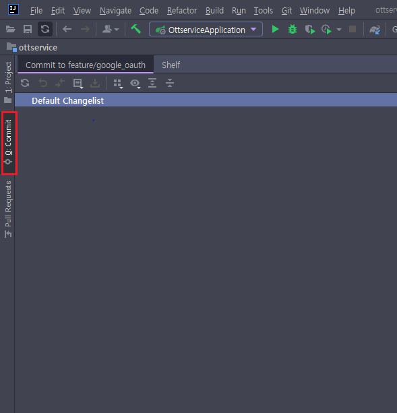
Task: Open the Git menu
Action: click(286, 11)
